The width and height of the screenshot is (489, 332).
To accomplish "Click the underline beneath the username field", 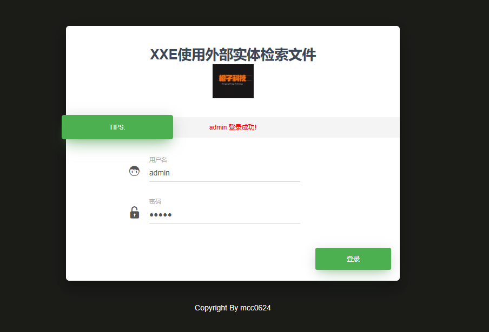I will 224,181.
